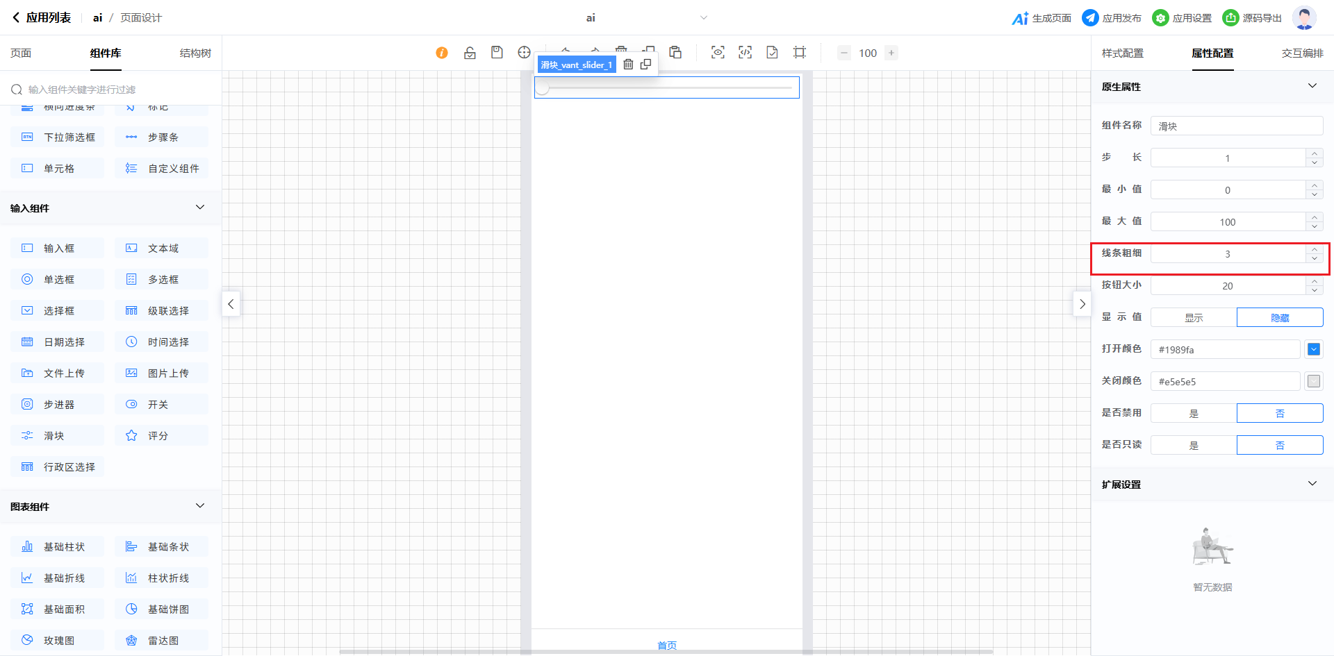Click the 应用发布 button
The height and width of the screenshot is (656, 1334).
click(x=1112, y=18)
